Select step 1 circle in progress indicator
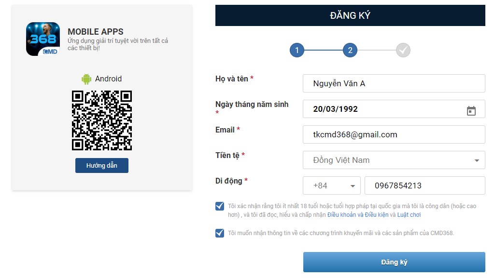 tap(297, 50)
